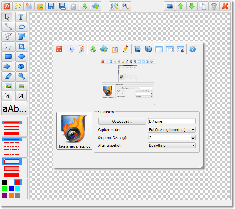The height and width of the screenshot is (209, 235).
Task: Expand the Capture mode dropdown
Action: coord(193,130)
